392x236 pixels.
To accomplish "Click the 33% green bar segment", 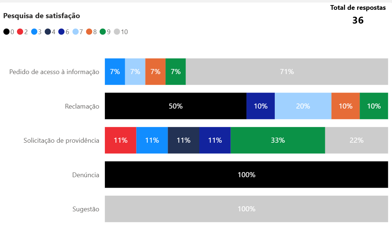I will point(278,140).
